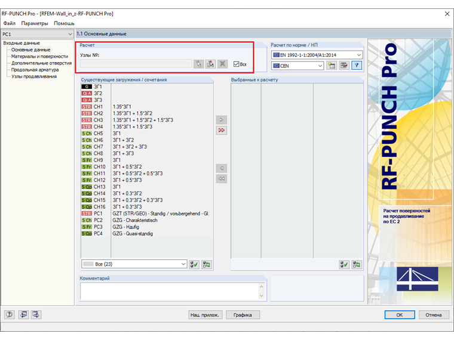454x340 pixels.
Task: Open the PC1 case dropdown at top left
Action: (38, 34)
